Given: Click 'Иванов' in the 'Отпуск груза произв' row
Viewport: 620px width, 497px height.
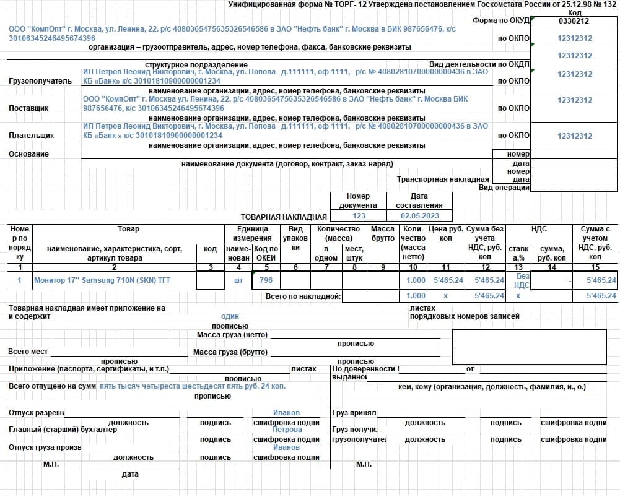Looking at the screenshot, I should point(286,447).
